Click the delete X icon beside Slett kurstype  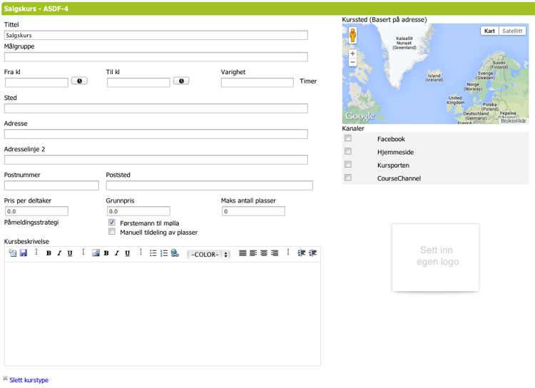pyautogui.click(x=5, y=378)
